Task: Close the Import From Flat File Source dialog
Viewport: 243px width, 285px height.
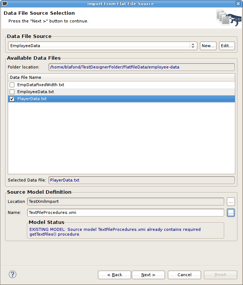Action: point(238,3)
